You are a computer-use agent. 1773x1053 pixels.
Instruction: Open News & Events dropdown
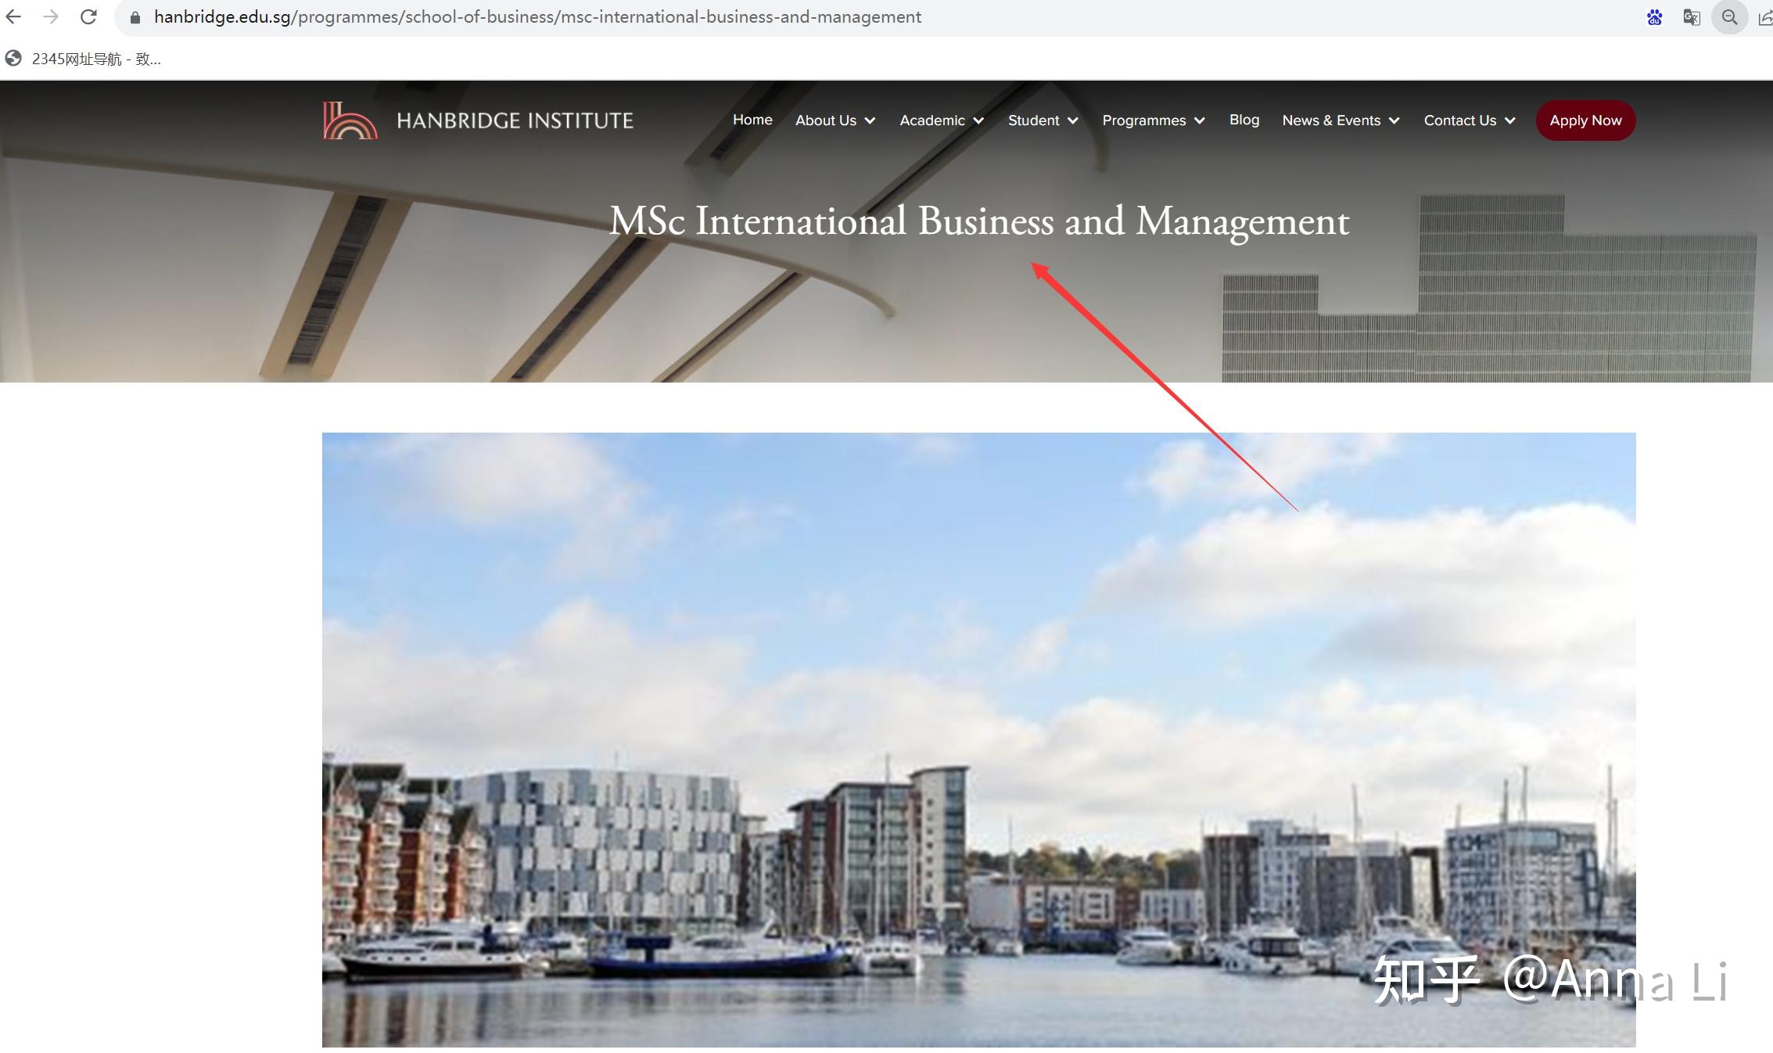click(1341, 120)
